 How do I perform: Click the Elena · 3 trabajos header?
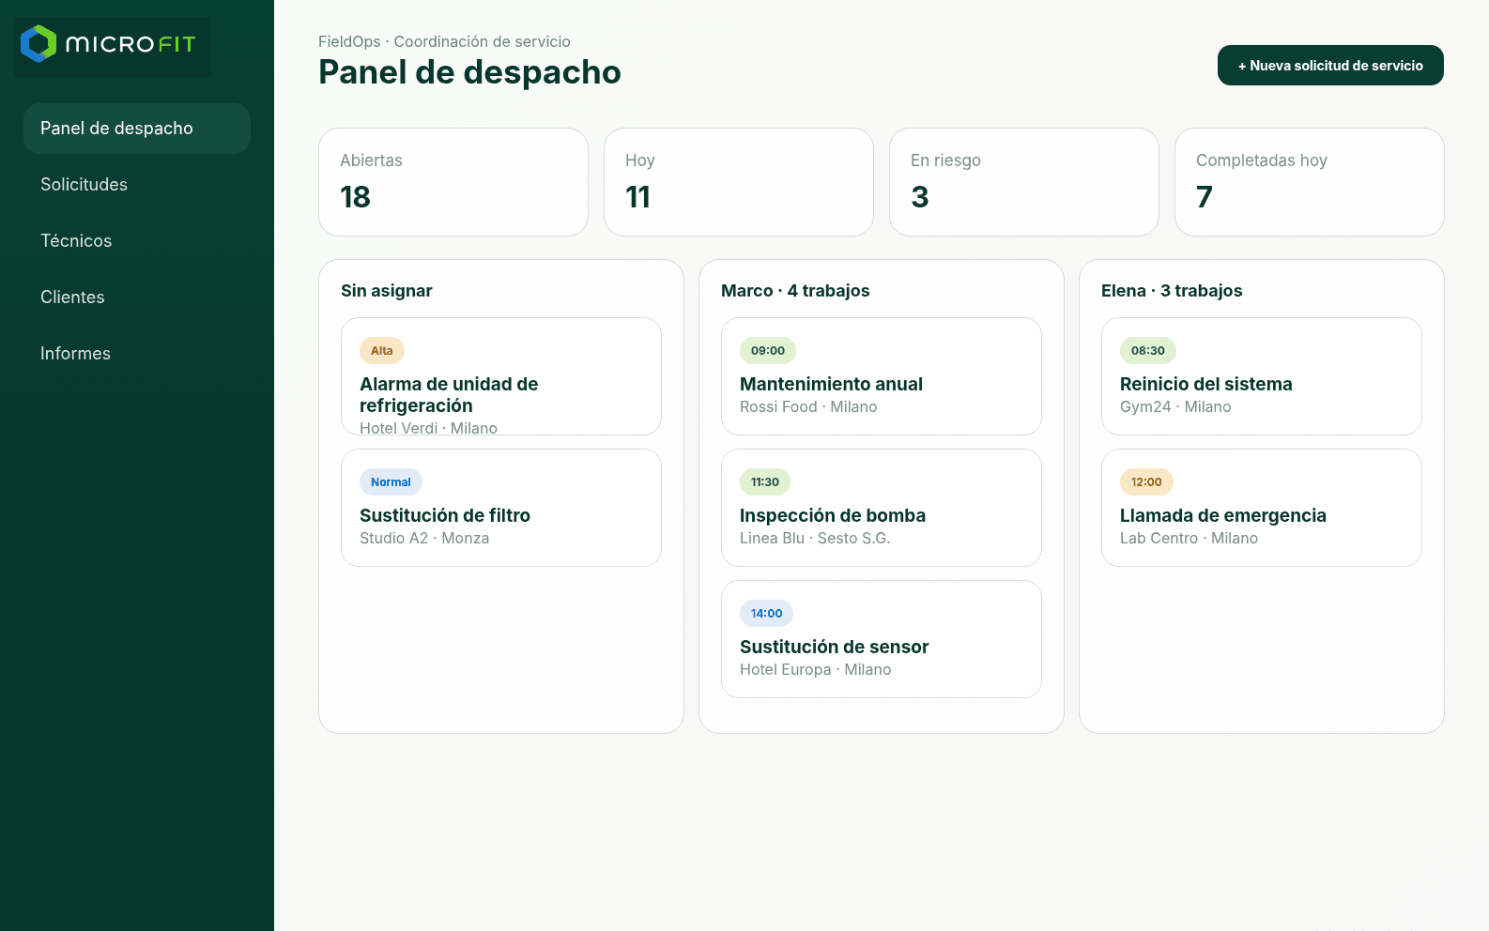(x=1172, y=291)
